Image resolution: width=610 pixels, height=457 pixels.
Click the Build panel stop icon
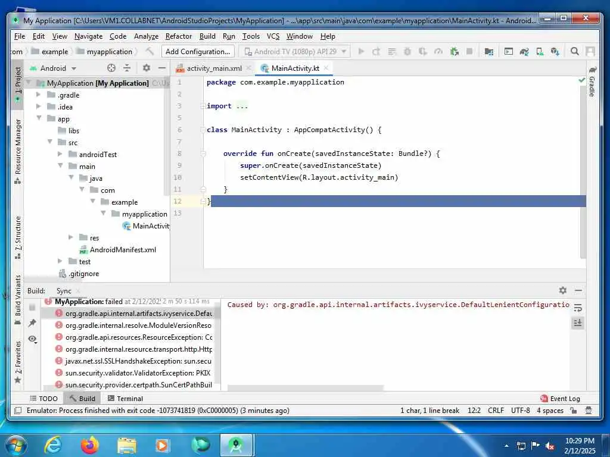pos(32,308)
